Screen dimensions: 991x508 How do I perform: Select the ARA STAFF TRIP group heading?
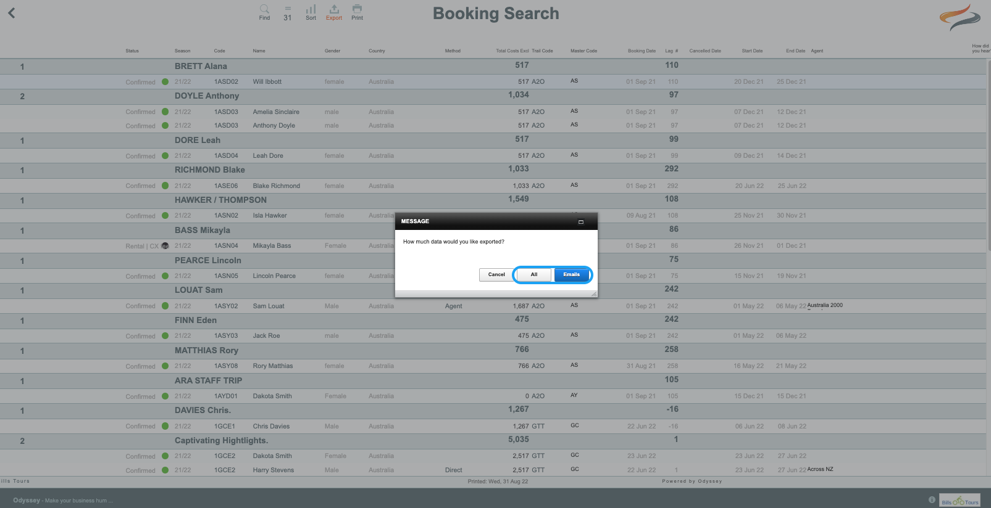point(208,380)
